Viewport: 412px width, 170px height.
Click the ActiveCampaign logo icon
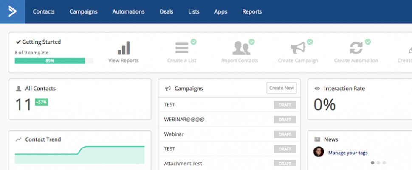12,11
